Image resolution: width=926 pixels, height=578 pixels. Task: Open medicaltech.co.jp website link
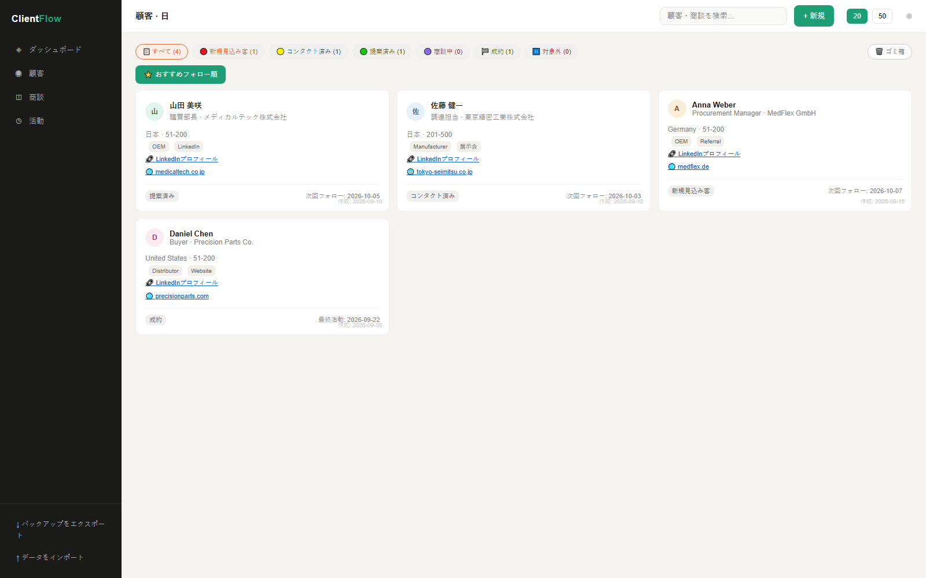click(x=175, y=172)
